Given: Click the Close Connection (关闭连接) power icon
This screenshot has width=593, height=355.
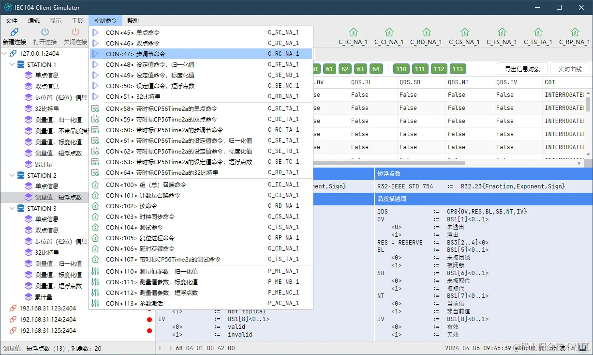Looking at the screenshot, I should tap(75, 32).
